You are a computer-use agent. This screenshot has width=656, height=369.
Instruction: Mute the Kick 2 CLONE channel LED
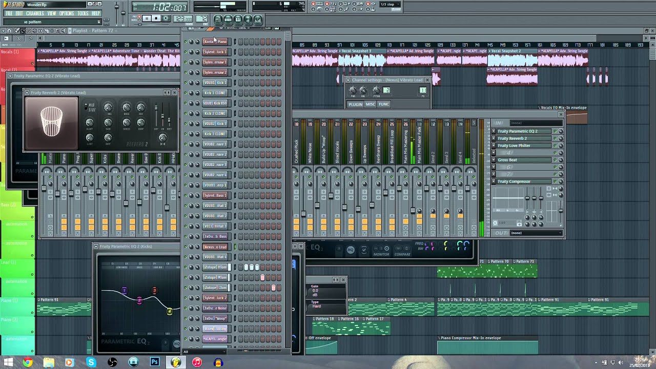pos(186,113)
